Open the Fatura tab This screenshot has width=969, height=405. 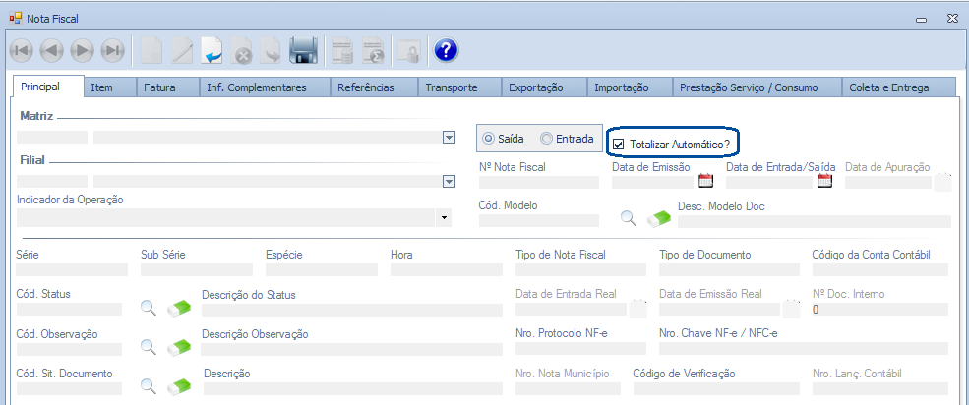(168, 87)
